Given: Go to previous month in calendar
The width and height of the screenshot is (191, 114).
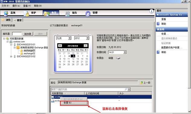Looking at the screenshot, I should 60,46.
